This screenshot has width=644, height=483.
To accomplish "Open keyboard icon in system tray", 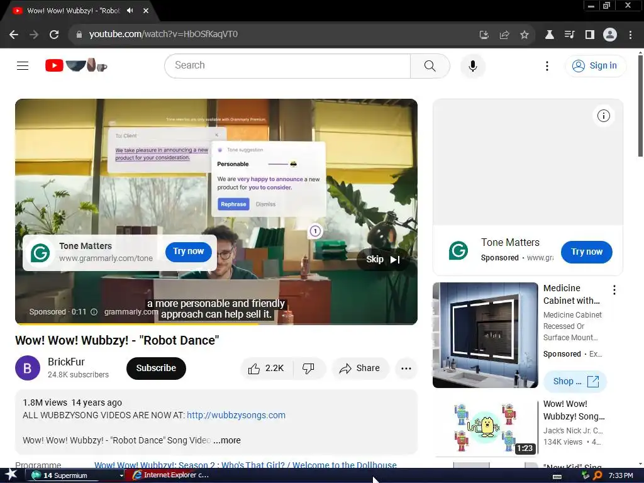I will (x=557, y=476).
